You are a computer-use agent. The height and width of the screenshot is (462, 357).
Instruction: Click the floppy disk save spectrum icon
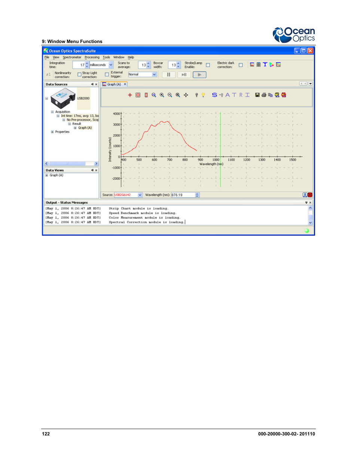[257, 95]
